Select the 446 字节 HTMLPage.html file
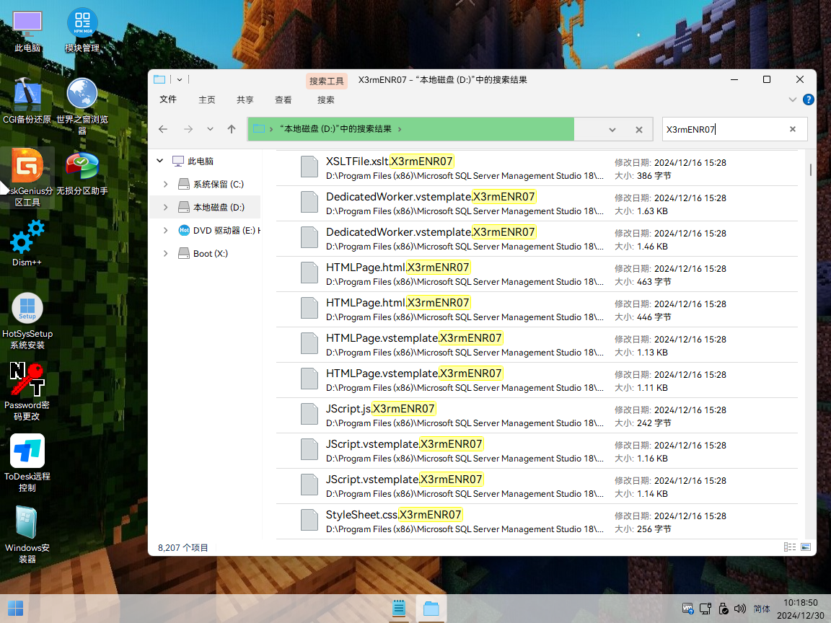Image resolution: width=831 pixels, height=623 pixels. click(x=537, y=310)
